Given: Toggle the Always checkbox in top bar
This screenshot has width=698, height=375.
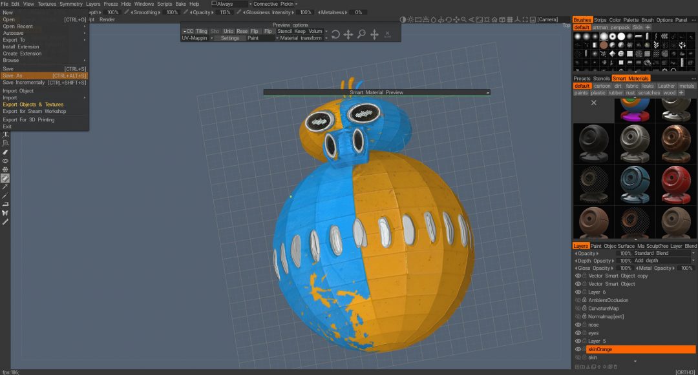Looking at the screenshot, I should [214, 4].
